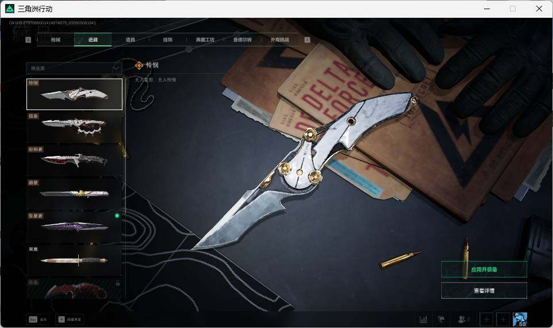Image resolution: width=553 pixels, height=328 pixels.
Task: Open the flag icon in bottom bar
Action: tap(441, 319)
